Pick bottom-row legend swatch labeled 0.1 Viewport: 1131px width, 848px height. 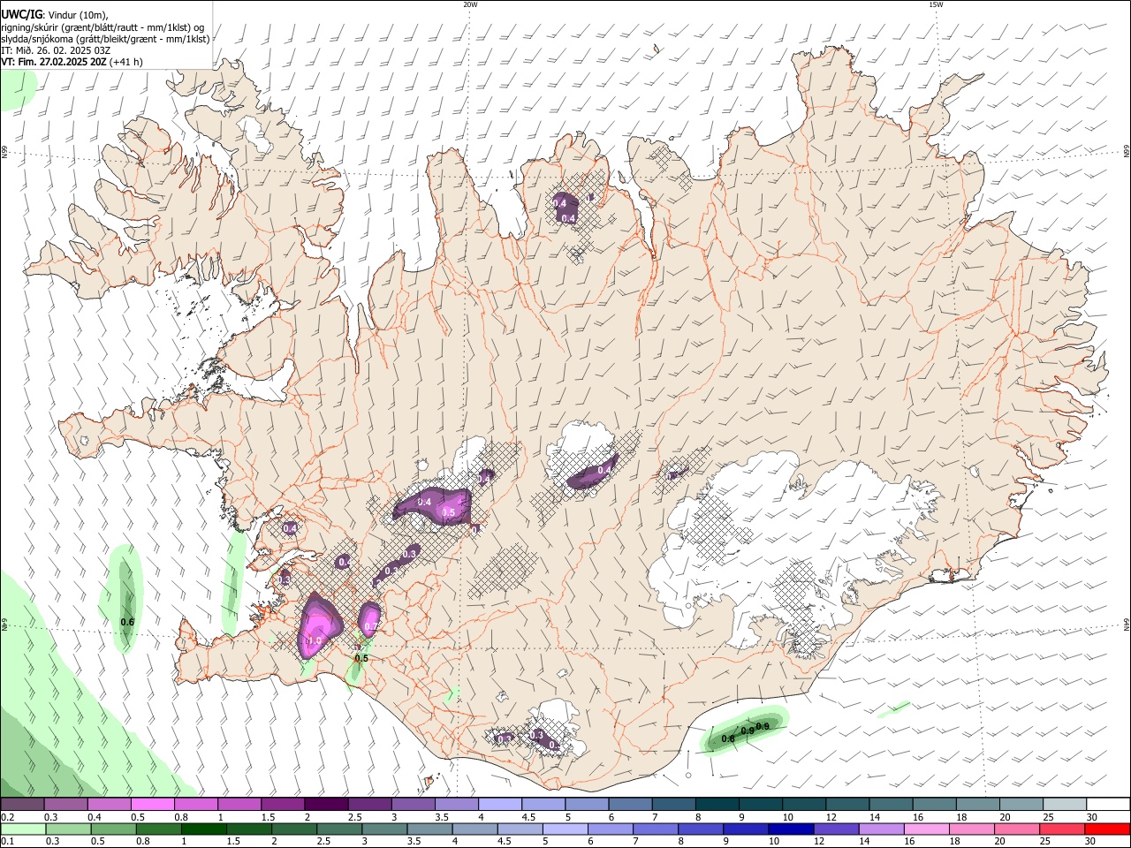[23, 829]
